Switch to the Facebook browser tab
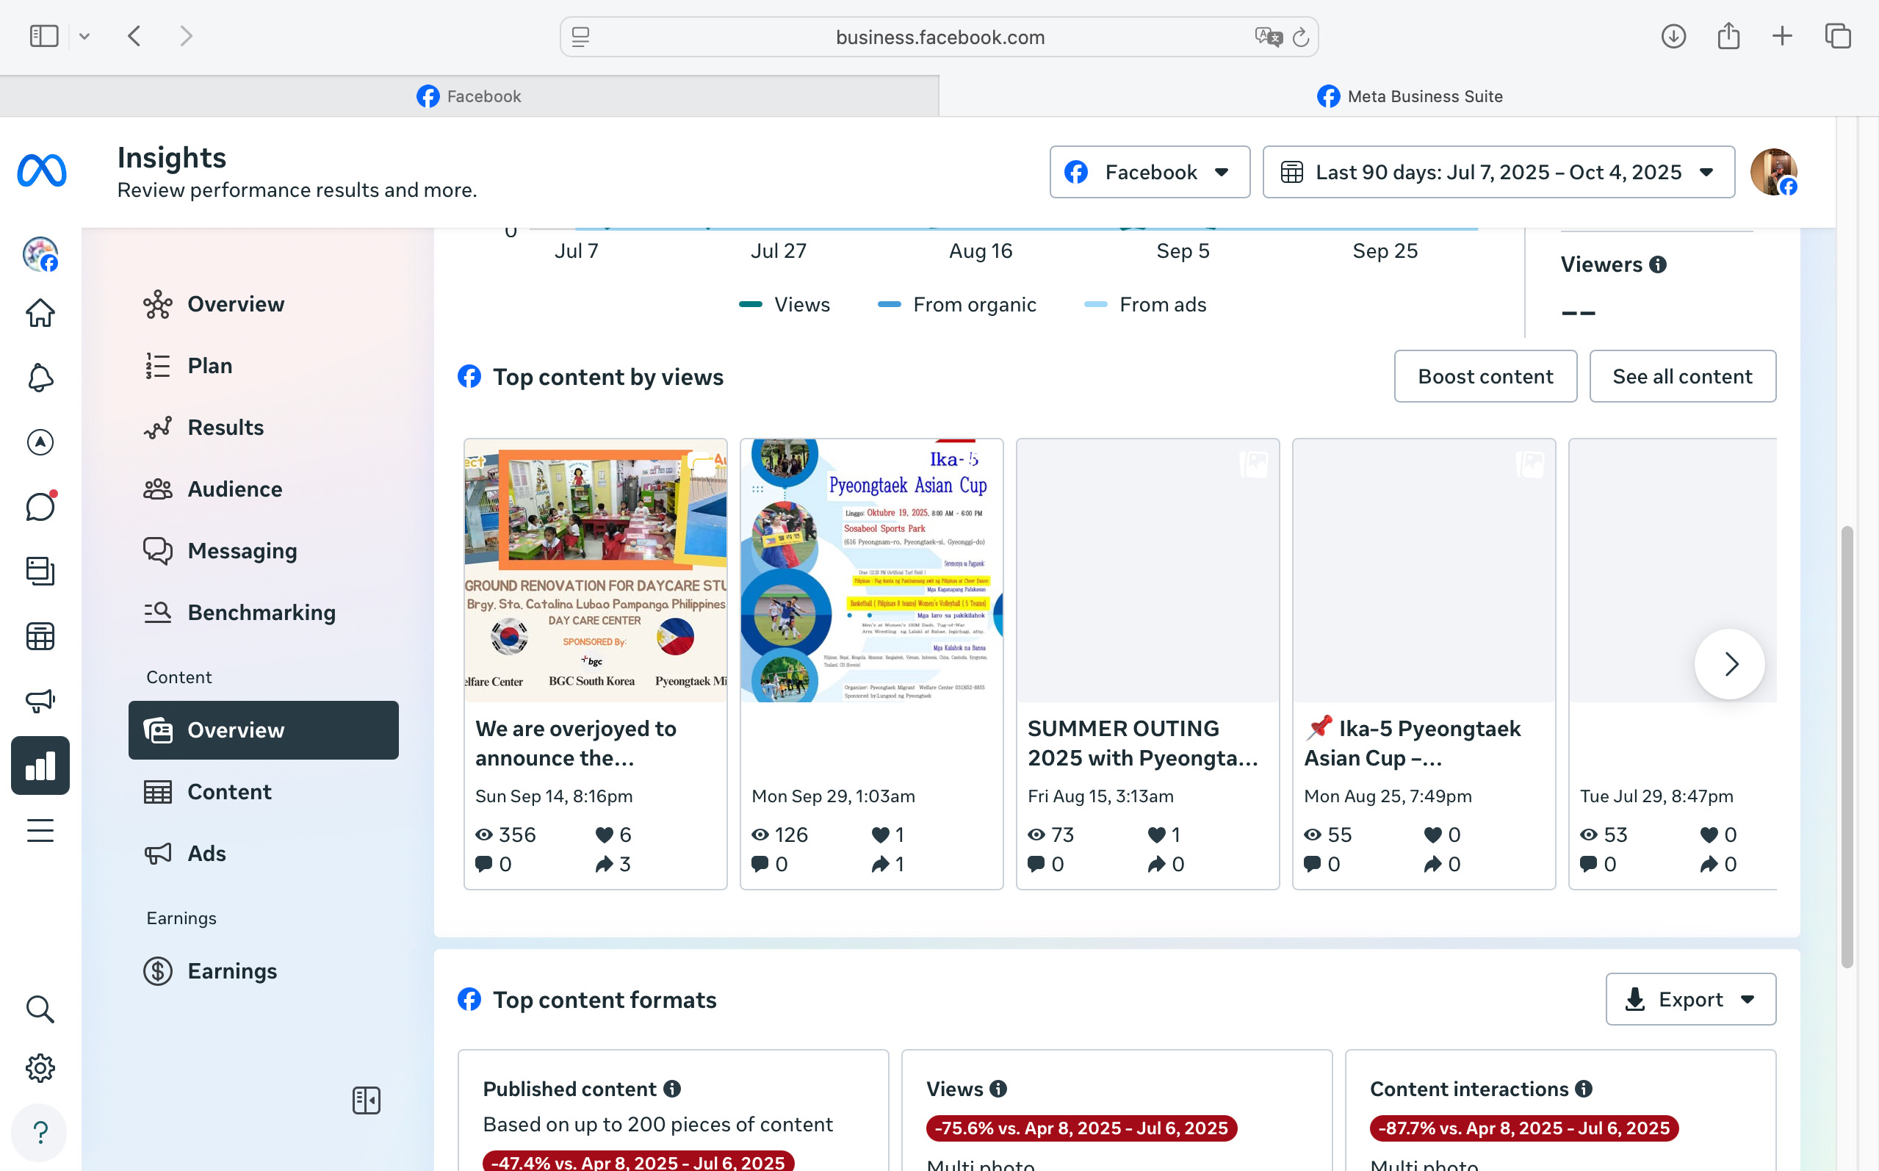The height and width of the screenshot is (1171, 1879). tap(469, 96)
